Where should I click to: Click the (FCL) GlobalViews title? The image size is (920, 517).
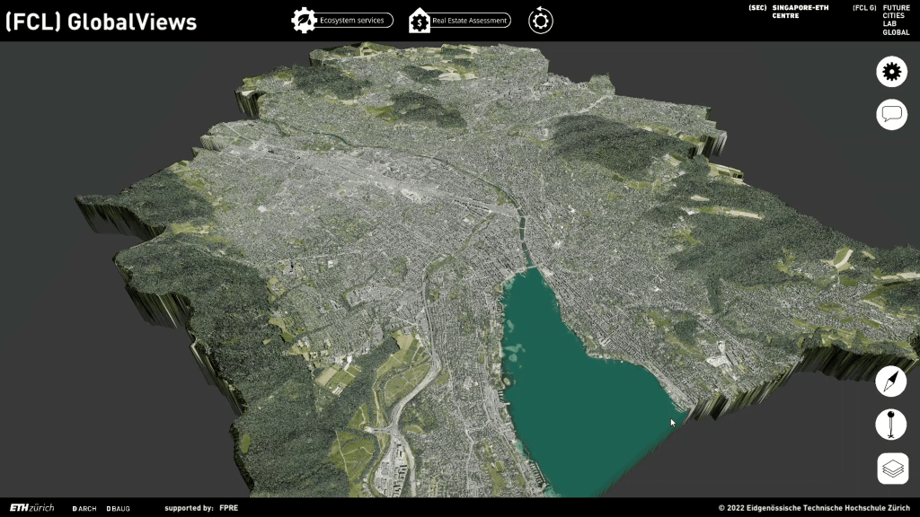pyautogui.click(x=101, y=22)
